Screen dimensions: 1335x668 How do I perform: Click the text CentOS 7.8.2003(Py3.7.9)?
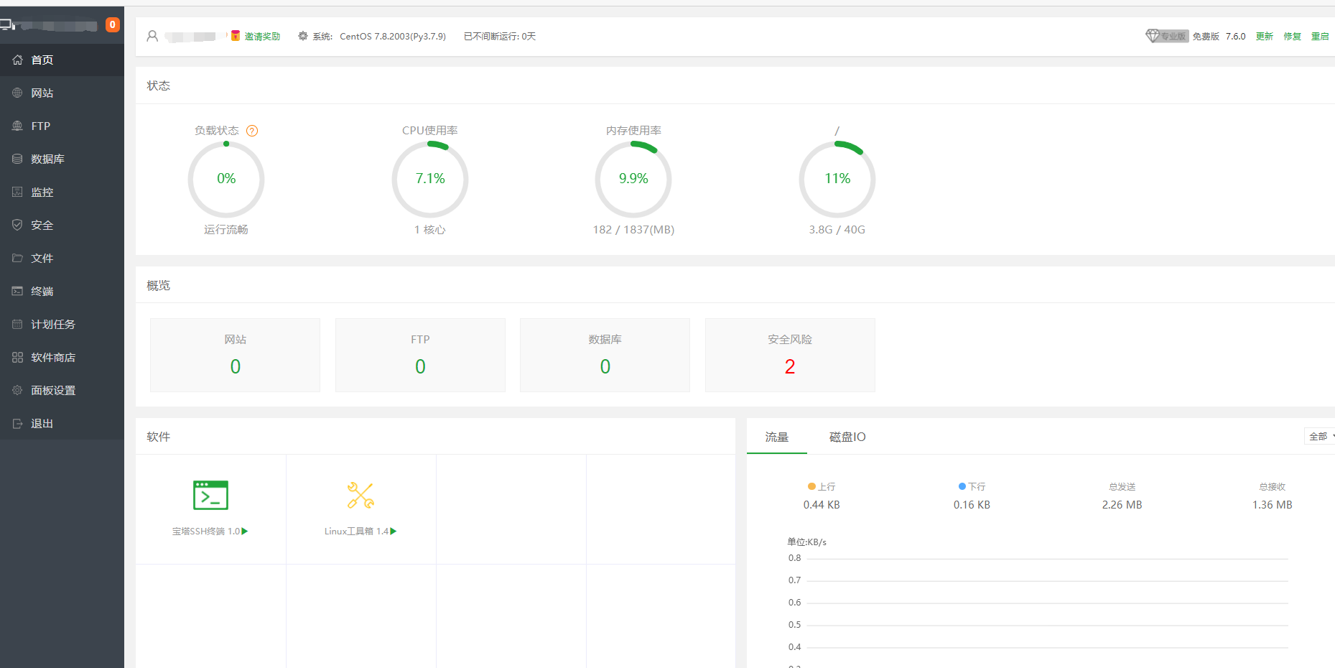pyautogui.click(x=393, y=37)
